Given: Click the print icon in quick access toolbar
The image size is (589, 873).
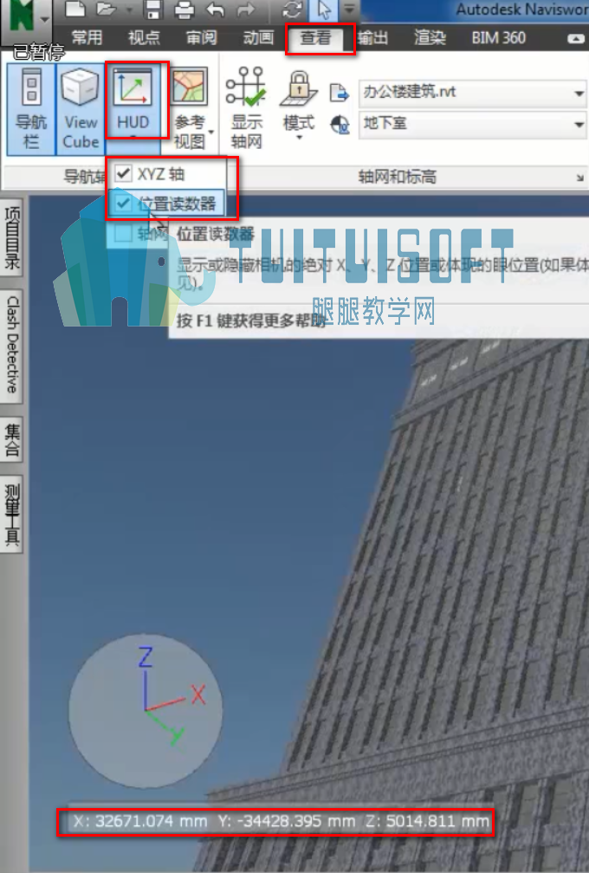Looking at the screenshot, I should coord(184,10).
